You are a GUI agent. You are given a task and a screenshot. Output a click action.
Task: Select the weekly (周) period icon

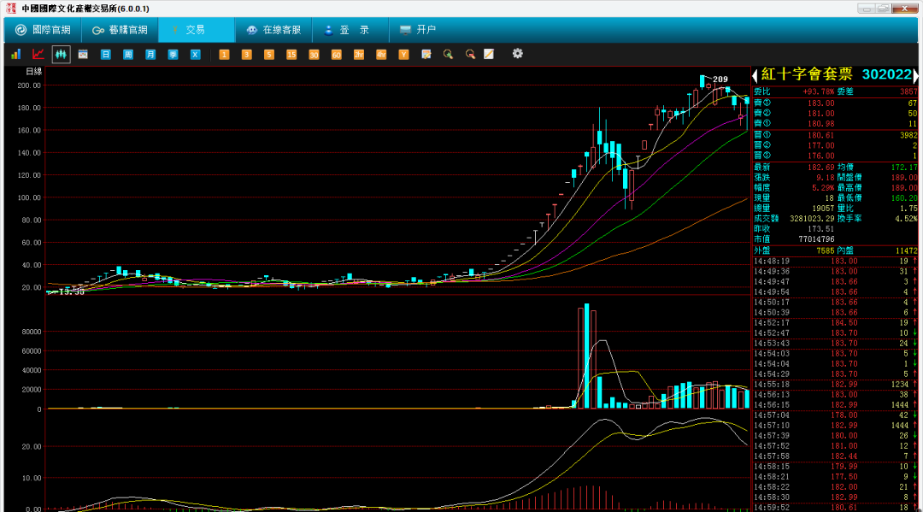coord(127,54)
